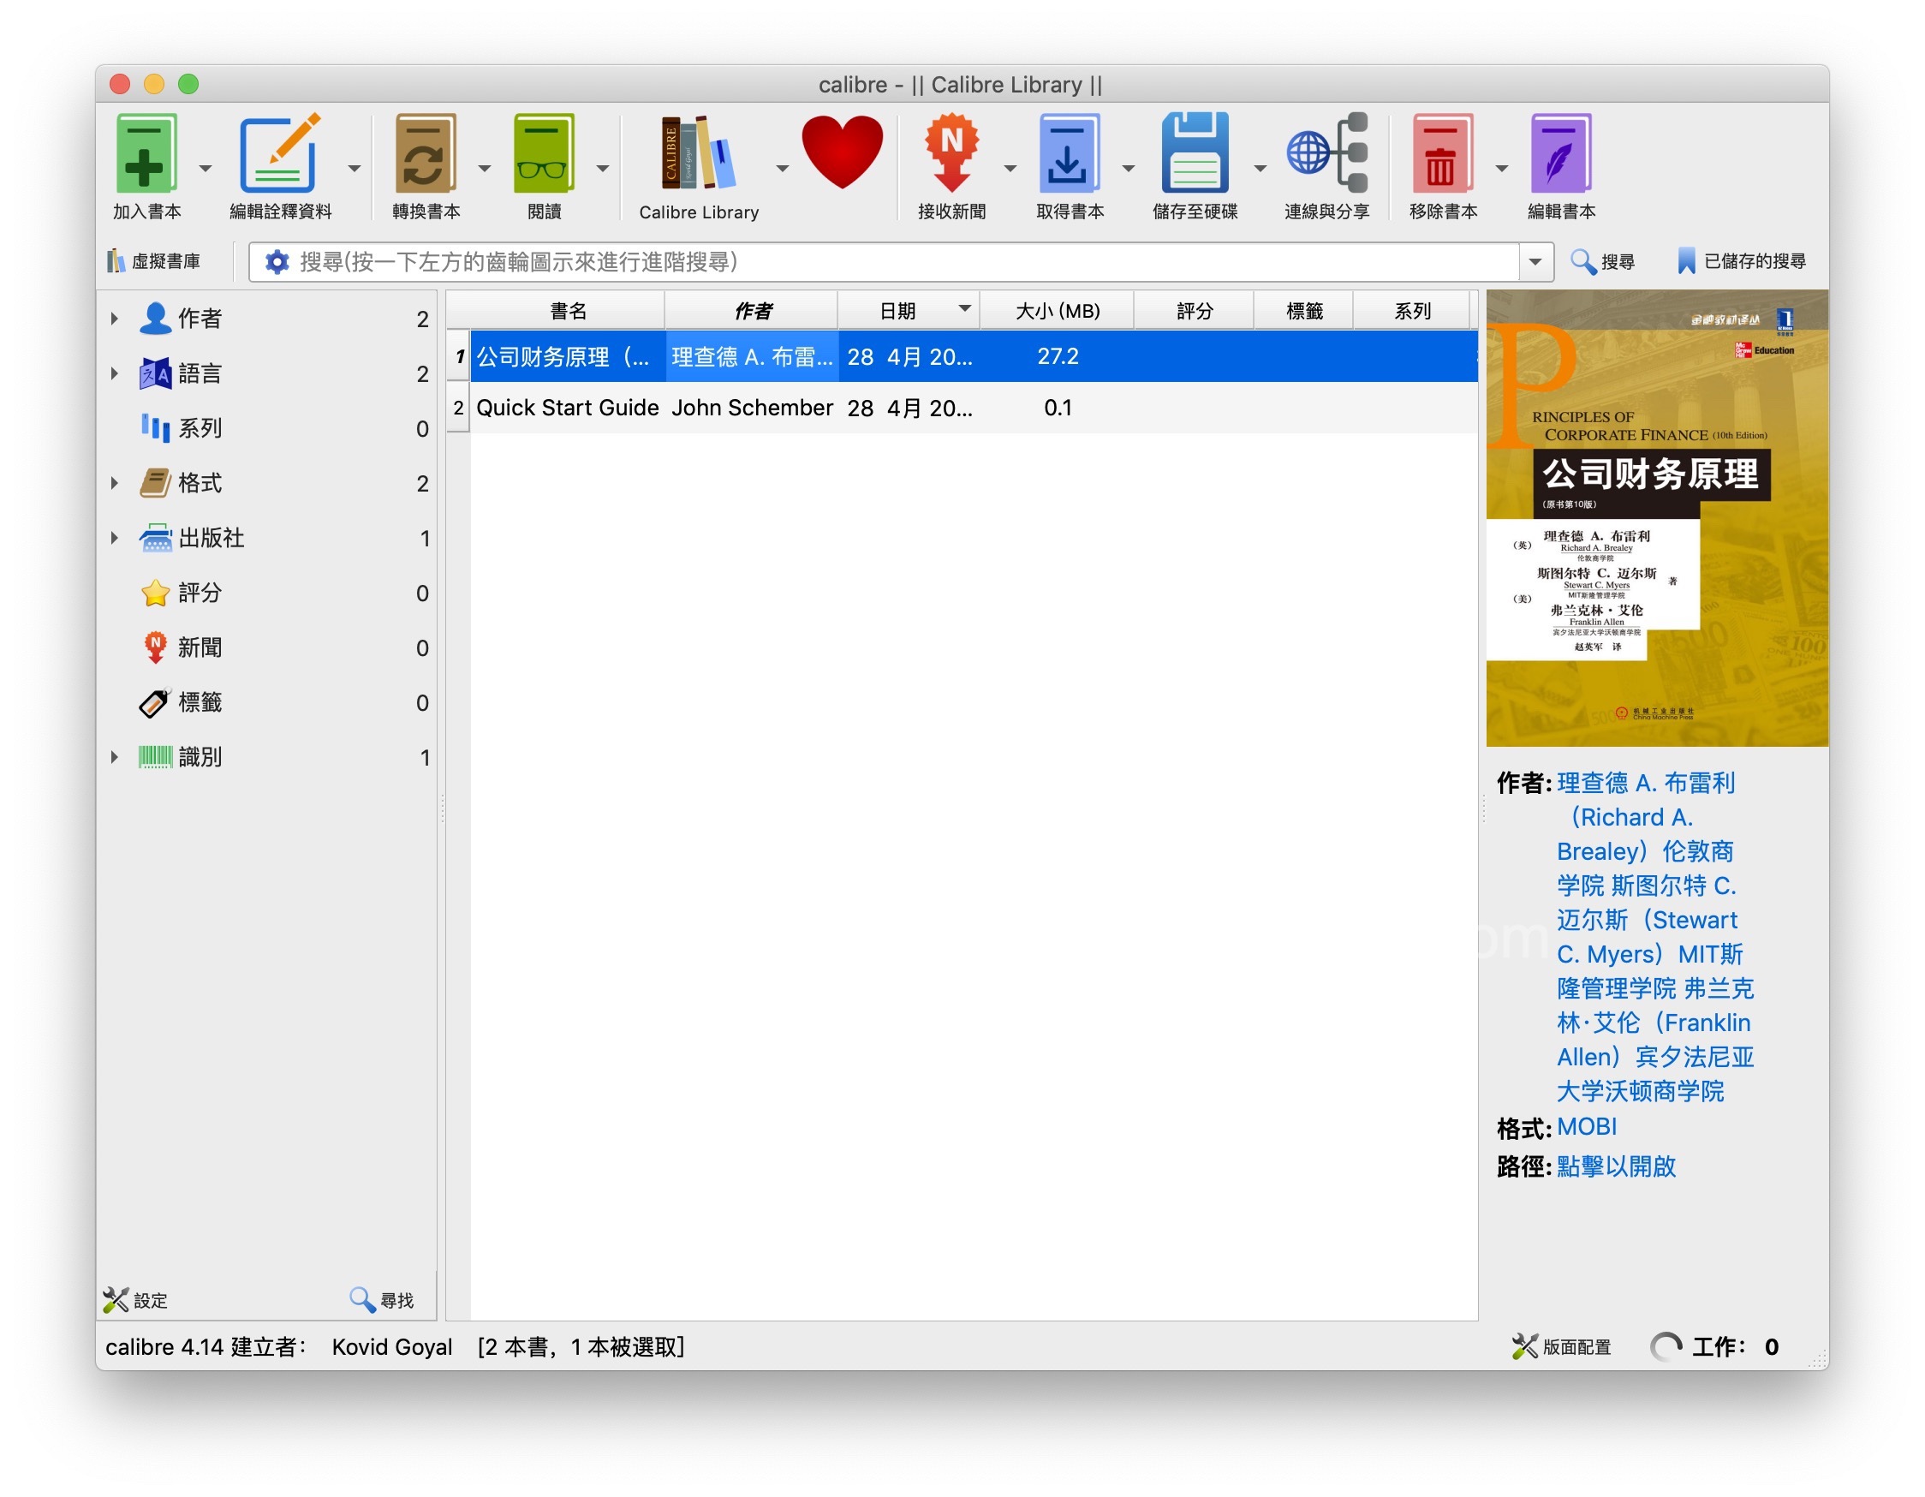Sort by the 日期 date column header
1925x1497 pixels.
[x=908, y=310]
